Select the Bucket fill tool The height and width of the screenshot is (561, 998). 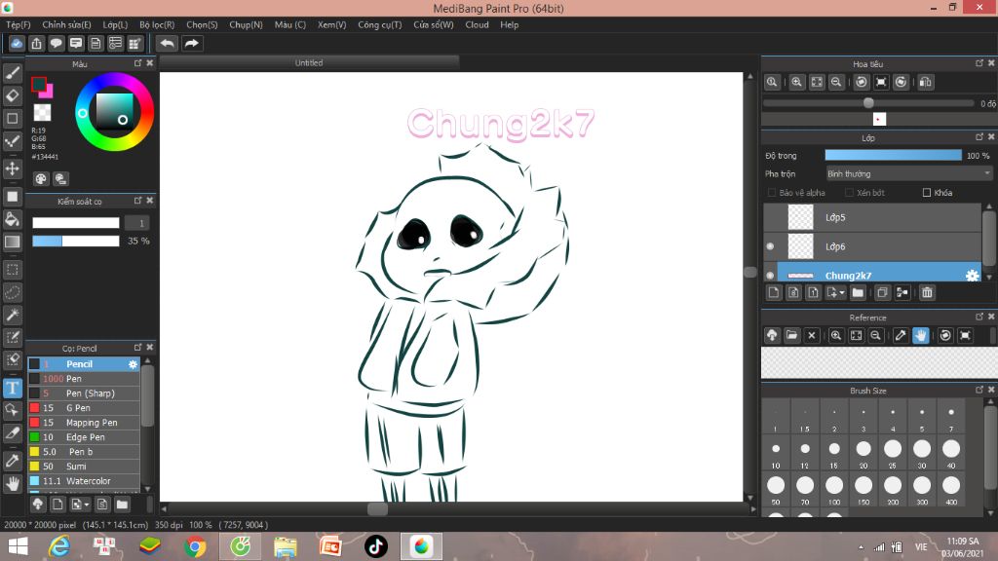(12, 219)
